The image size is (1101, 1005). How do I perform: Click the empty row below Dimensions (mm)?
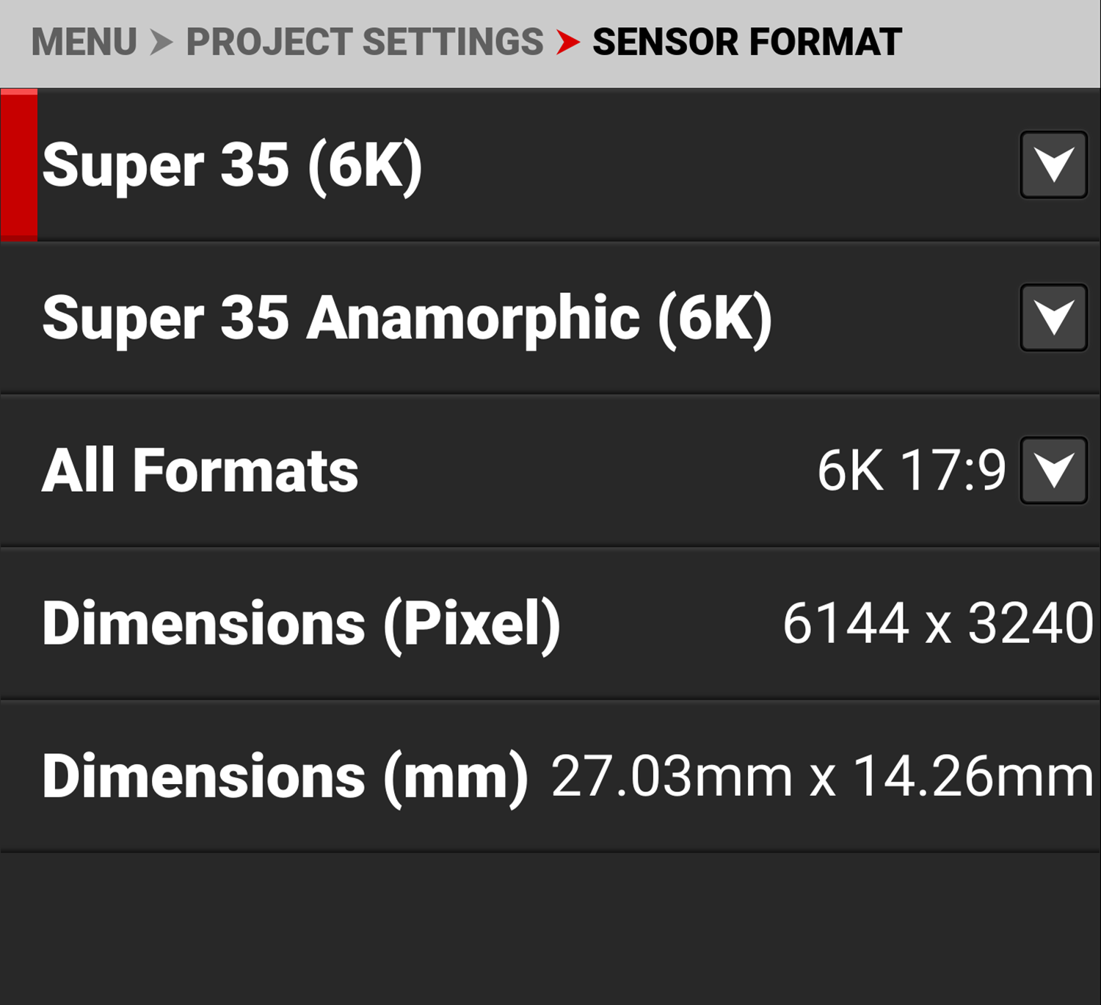(x=550, y=929)
